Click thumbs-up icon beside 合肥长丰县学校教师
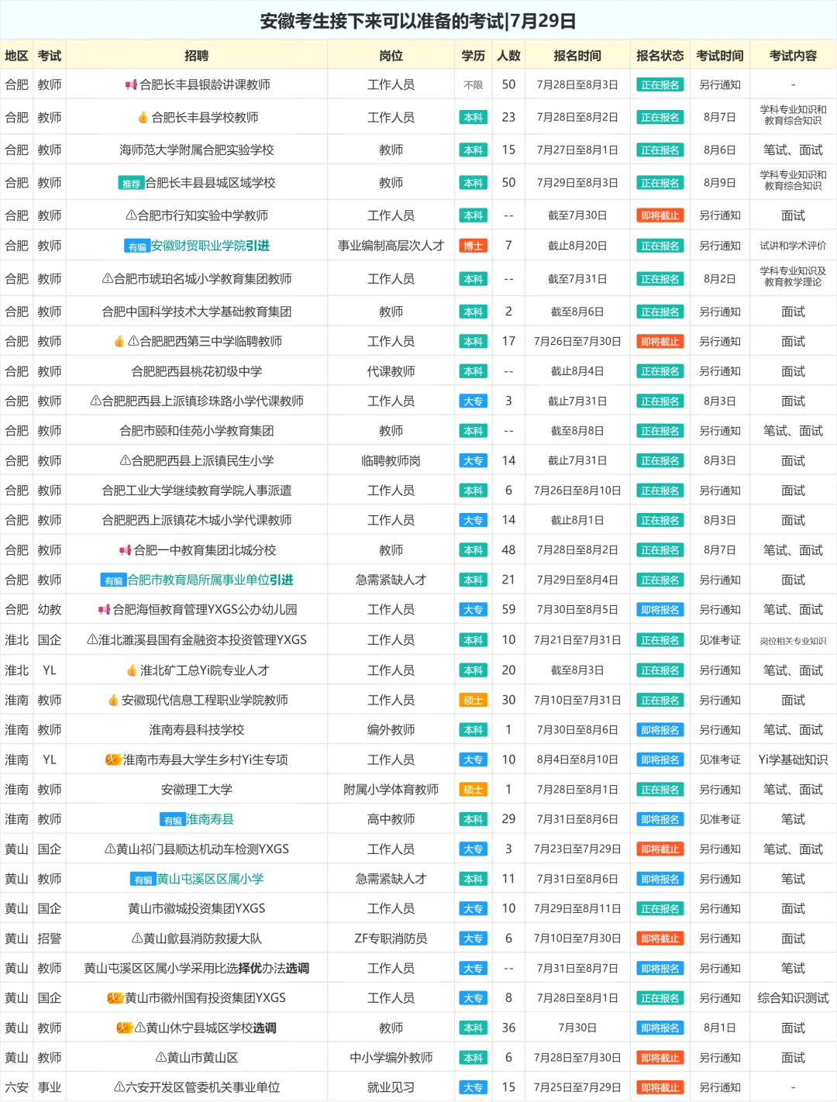This screenshot has height=1102, width=837. point(143,117)
